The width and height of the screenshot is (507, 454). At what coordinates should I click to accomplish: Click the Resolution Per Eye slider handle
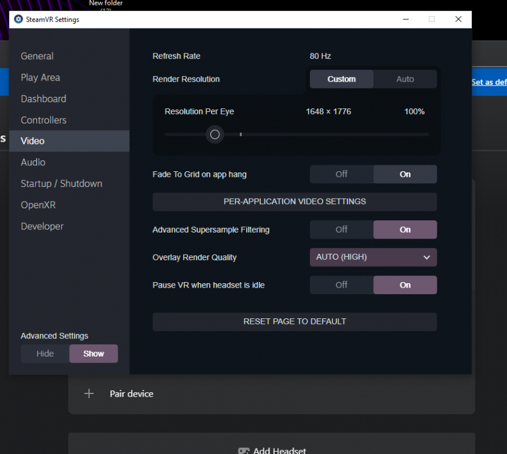[215, 134]
